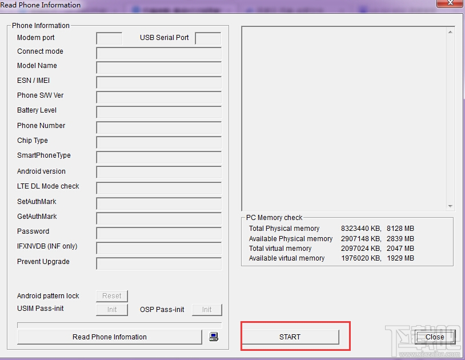Click the PC Memory check group label

[x=274, y=217]
